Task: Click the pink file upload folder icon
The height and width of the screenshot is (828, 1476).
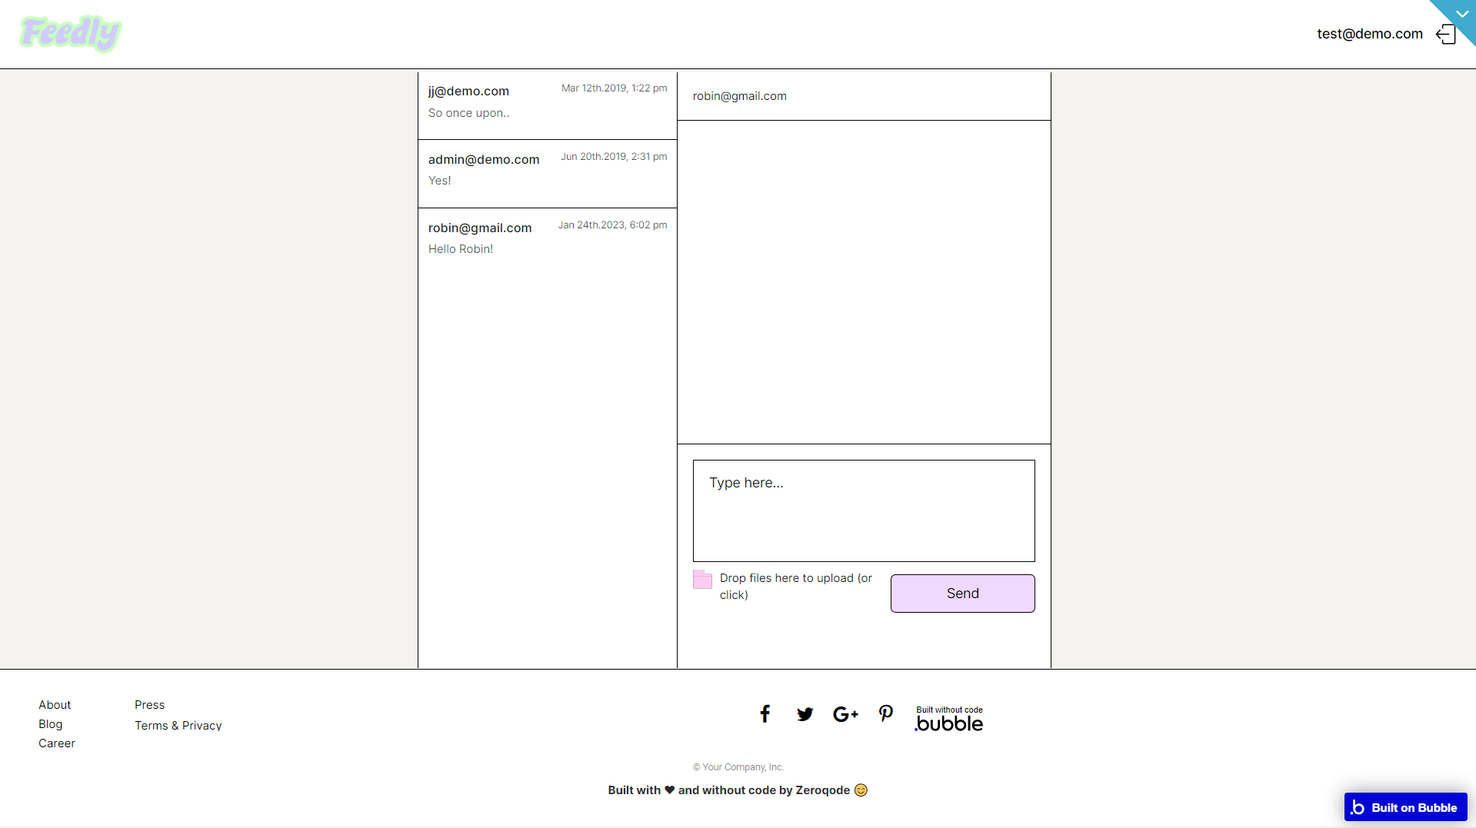Action: tap(702, 579)
